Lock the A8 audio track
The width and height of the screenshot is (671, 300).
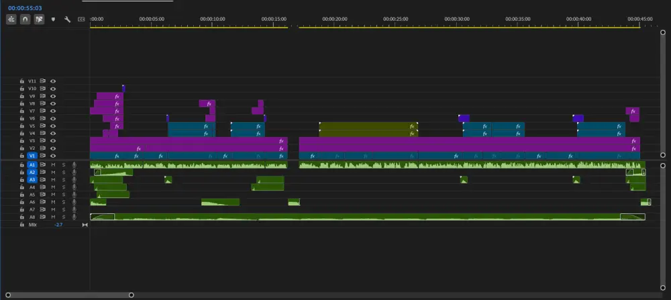[22, 217]
